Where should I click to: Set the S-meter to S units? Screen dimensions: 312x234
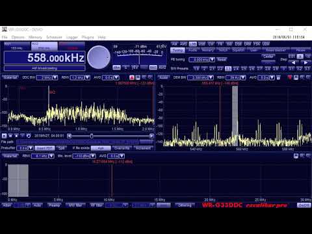125,68
